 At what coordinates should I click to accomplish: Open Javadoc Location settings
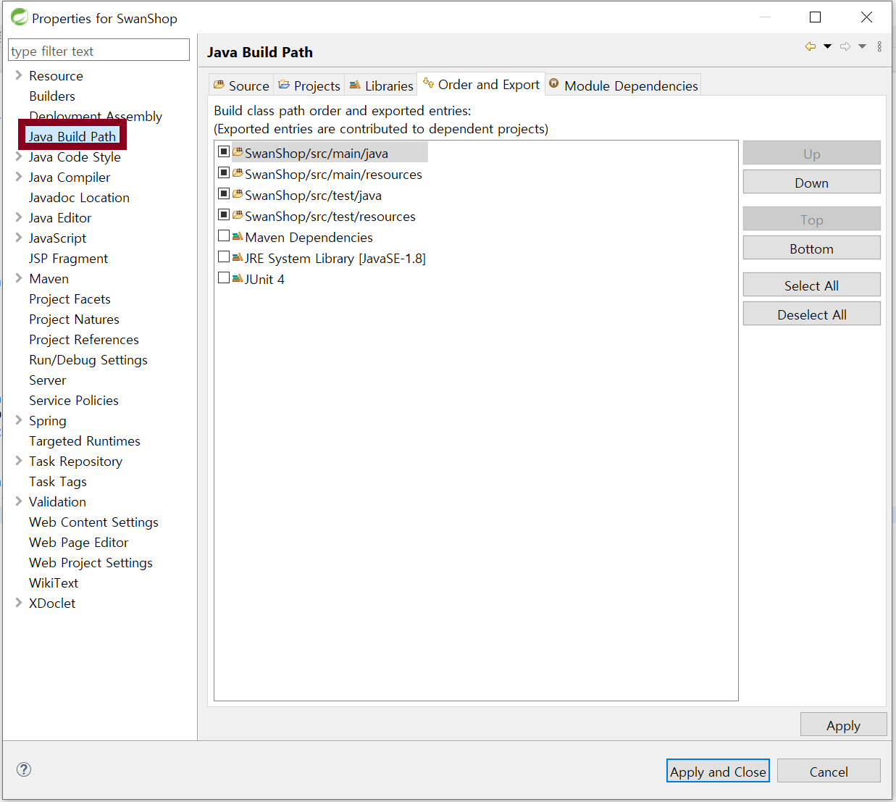[x=79, y=197]
